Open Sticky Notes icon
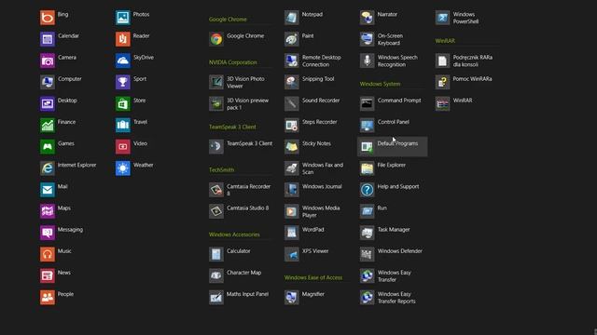This screenshot has height=335, width=597. pyautogui.click(x=292, y=147)
